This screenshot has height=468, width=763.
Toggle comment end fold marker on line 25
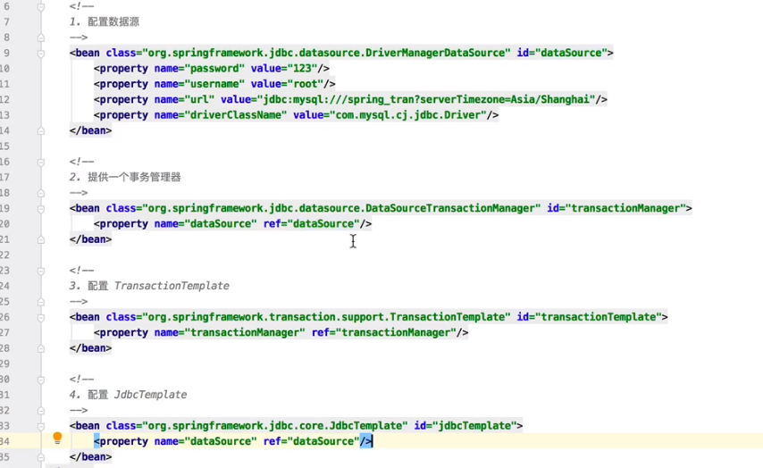[41, 302]
